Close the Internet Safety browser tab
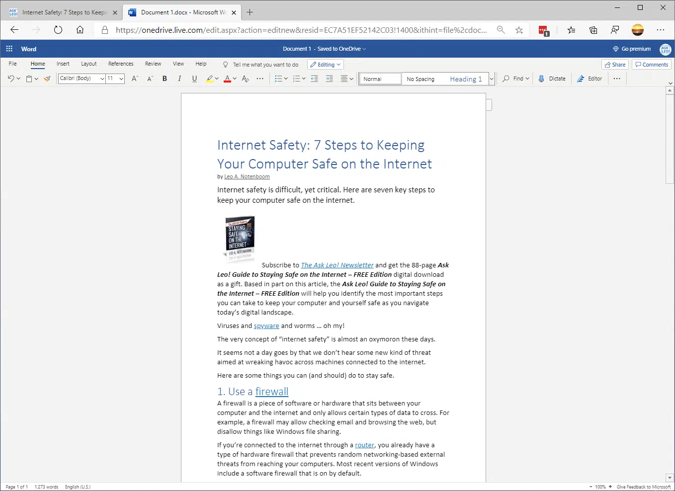 115,12
